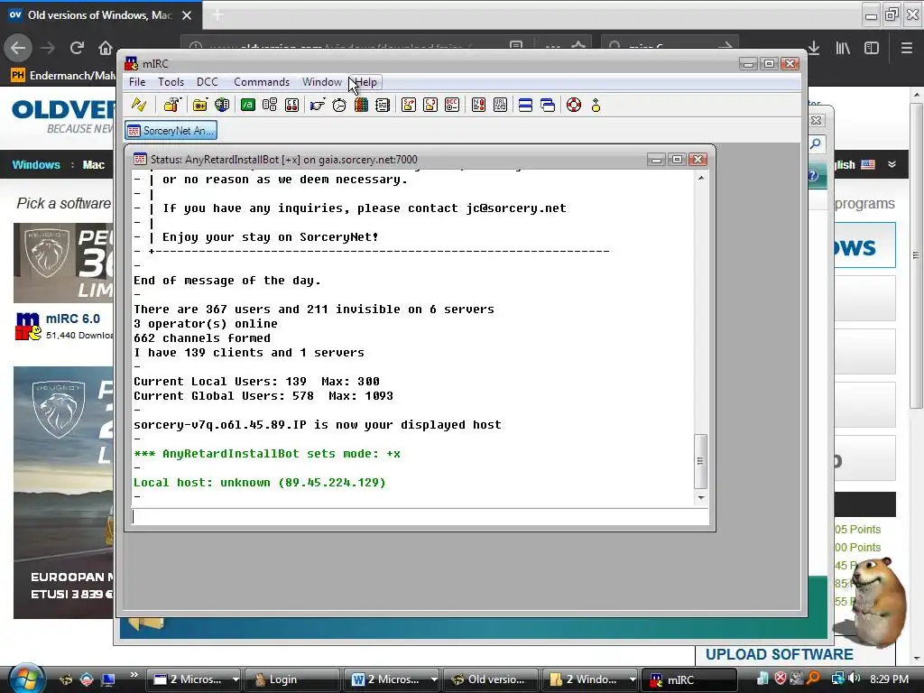Open the Tools menu in mIRC

[x=171, y=82]
